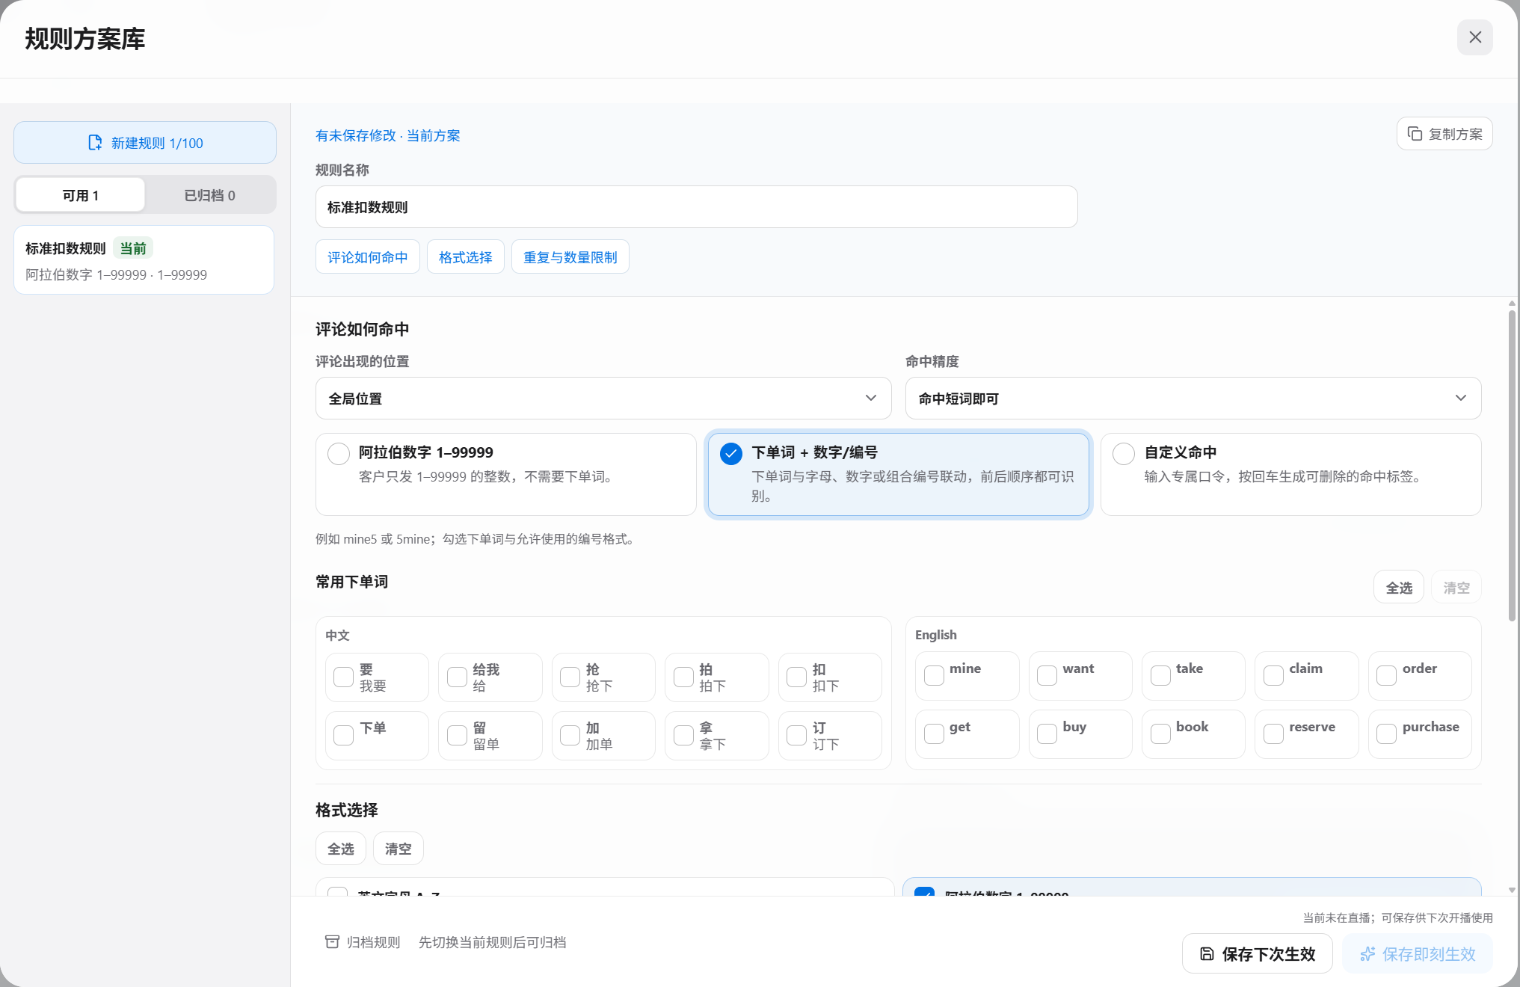Switch to the 可用 1 tab

point(80,195)
